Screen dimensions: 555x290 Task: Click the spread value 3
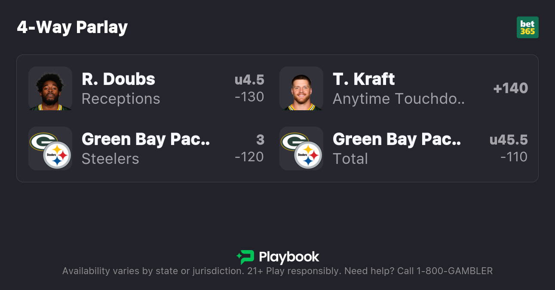(x=260, y=140)
